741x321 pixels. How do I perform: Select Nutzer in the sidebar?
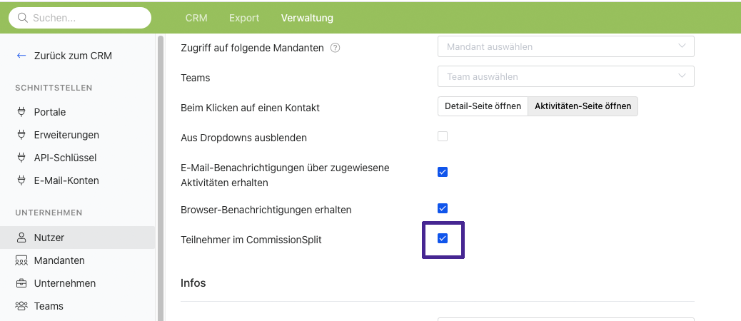pyautogui.click(x=78, y=238)
